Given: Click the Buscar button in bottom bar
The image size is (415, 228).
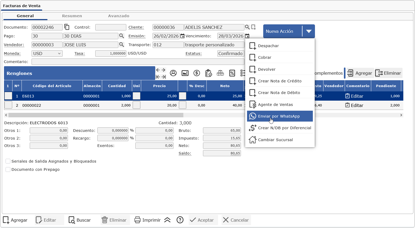Looking at the screenshot, I should [x=80, y=220].
